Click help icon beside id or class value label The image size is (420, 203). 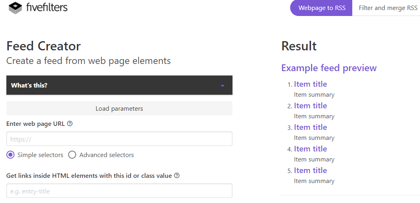[x=177, y=176]
